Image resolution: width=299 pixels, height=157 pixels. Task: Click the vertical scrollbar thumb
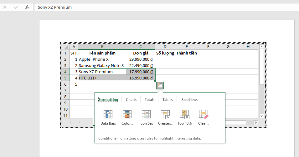click(261, 67)
